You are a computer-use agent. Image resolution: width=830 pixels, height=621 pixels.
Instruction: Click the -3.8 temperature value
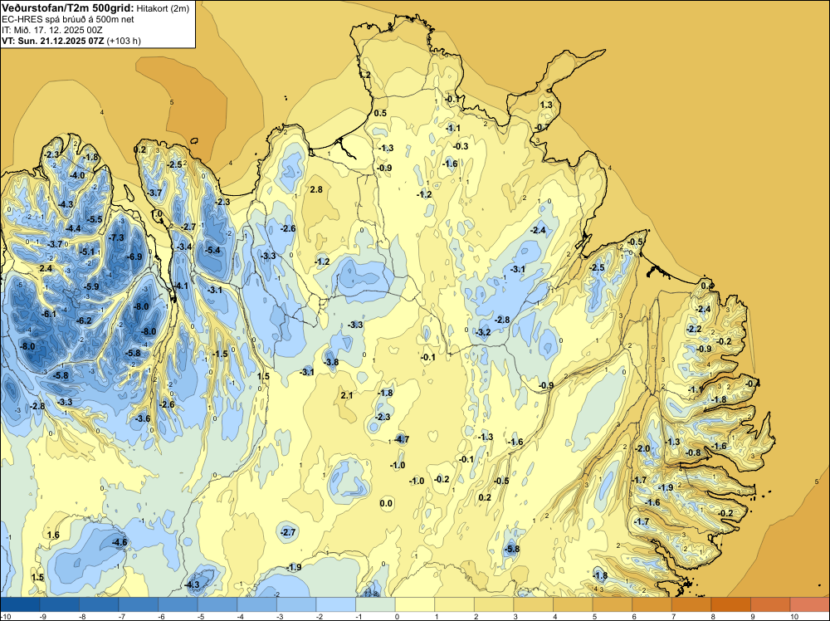click(x=331, y=362)
